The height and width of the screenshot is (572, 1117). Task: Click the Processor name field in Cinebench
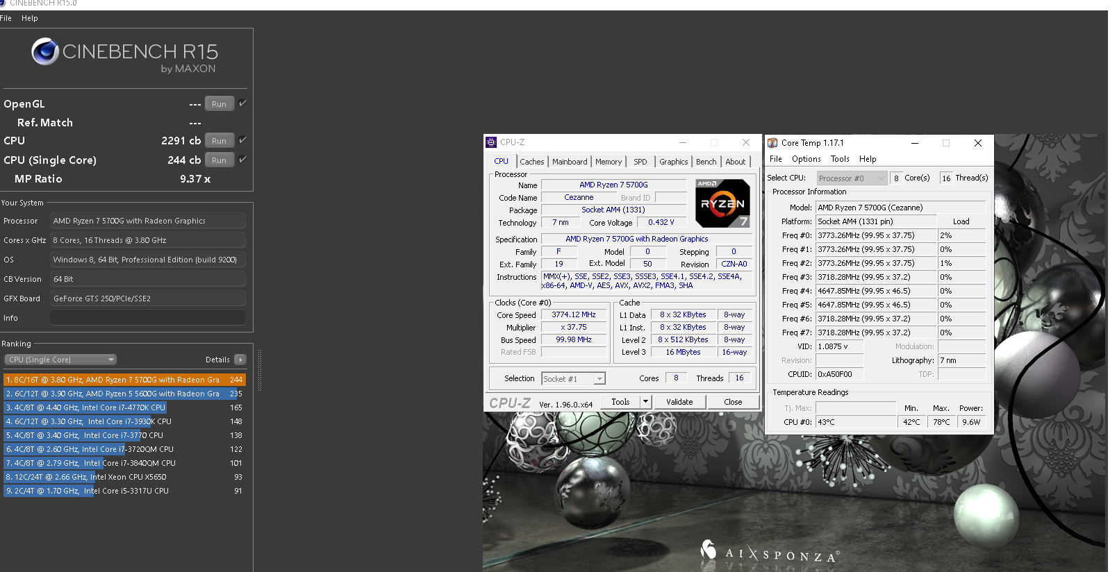[x=148, y=221]
